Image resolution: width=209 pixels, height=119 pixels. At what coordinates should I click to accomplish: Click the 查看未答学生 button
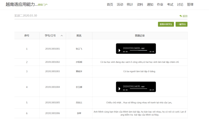click(166, 24)
